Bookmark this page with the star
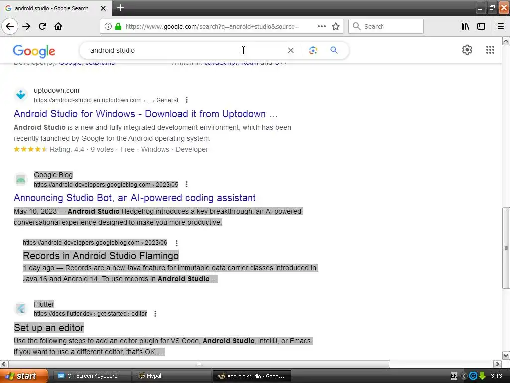Screen dimensions: 510x383 [336, 27]
